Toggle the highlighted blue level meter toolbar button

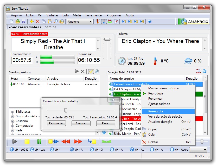coord(104,22)
